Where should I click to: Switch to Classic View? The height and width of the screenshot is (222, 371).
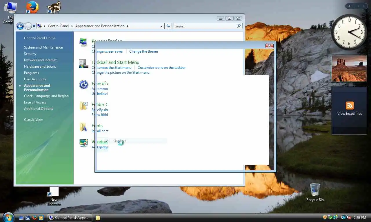(x=33, y=120)
